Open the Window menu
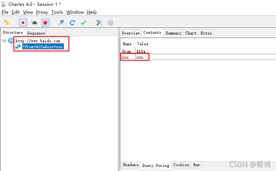This screenshot has height=171, width=276. pyautogui.click(x=75, y=12)
